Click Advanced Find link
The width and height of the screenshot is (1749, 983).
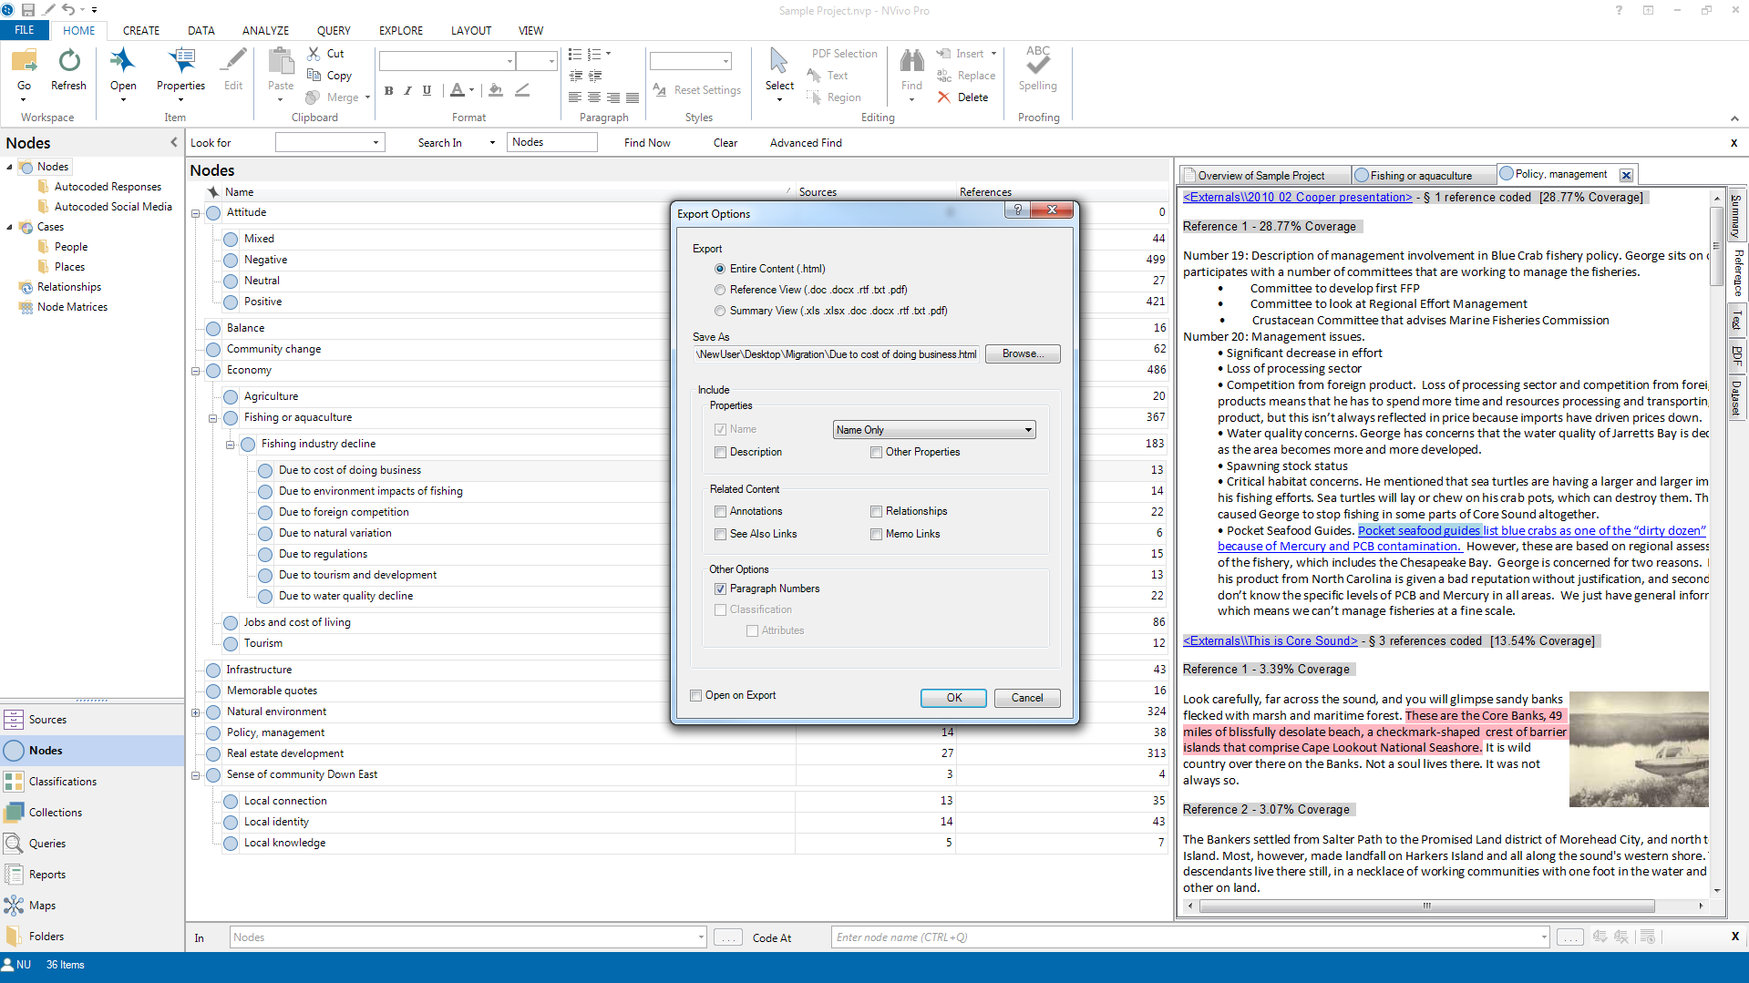pyautogui.click(x=806, y=143)
